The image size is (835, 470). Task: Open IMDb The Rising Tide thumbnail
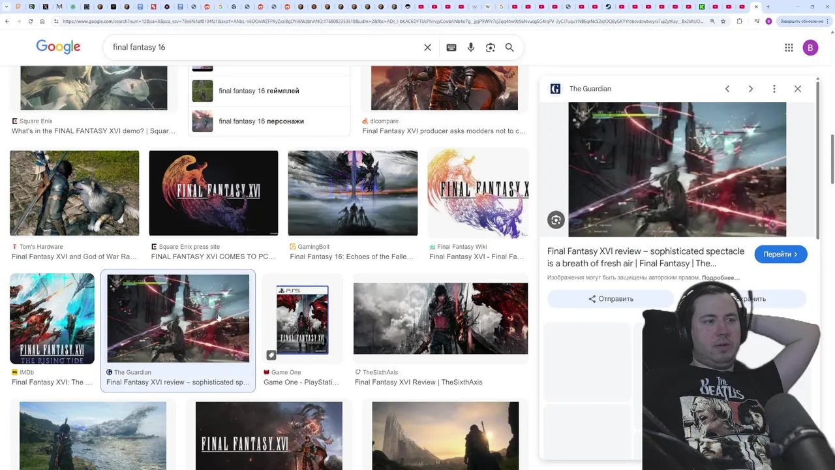point(52,319)
